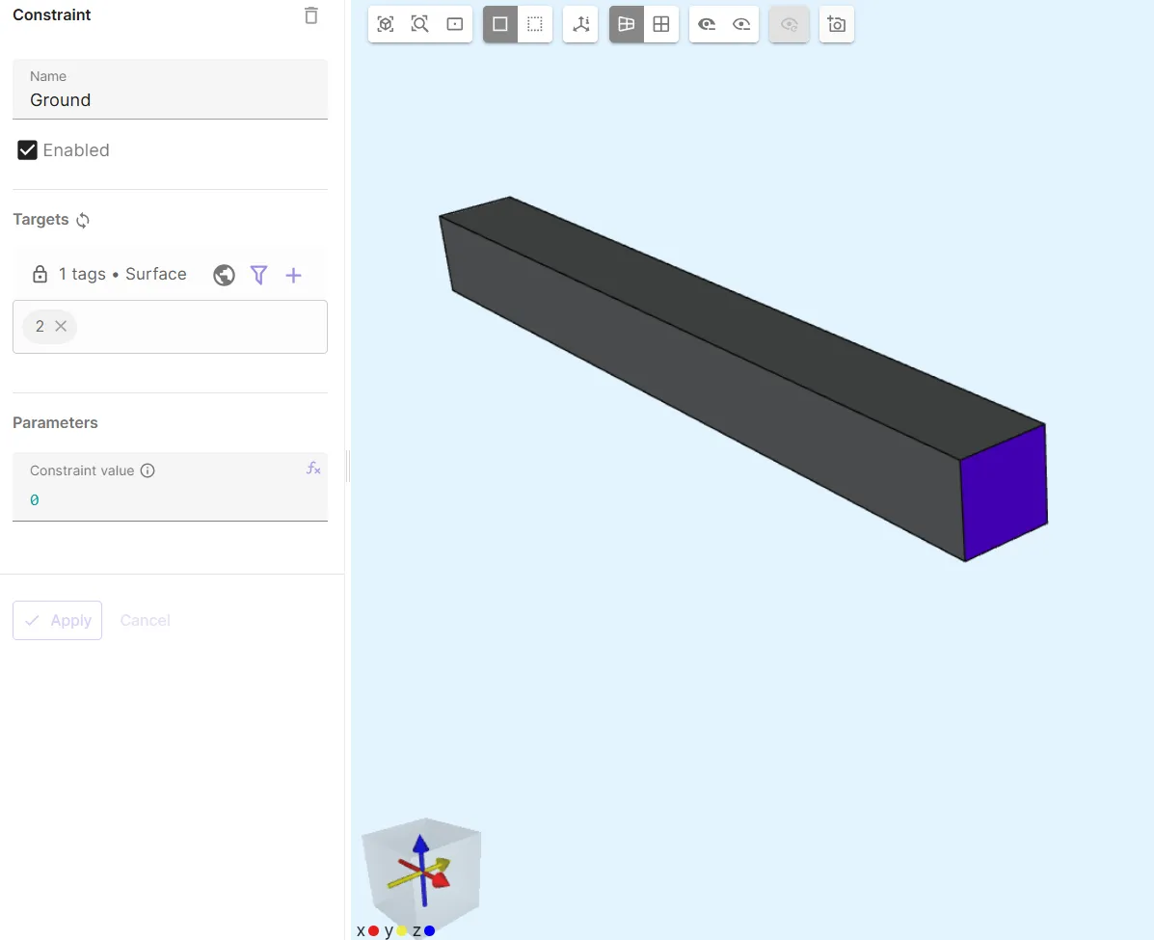Take a viewport snapshot with the camera icon
Screen dimensions: 1154x940
(x=837, y=25)
